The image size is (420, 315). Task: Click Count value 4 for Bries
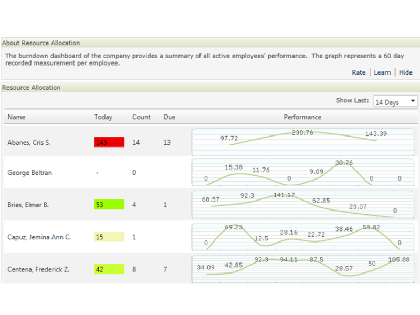coord(134,205)
